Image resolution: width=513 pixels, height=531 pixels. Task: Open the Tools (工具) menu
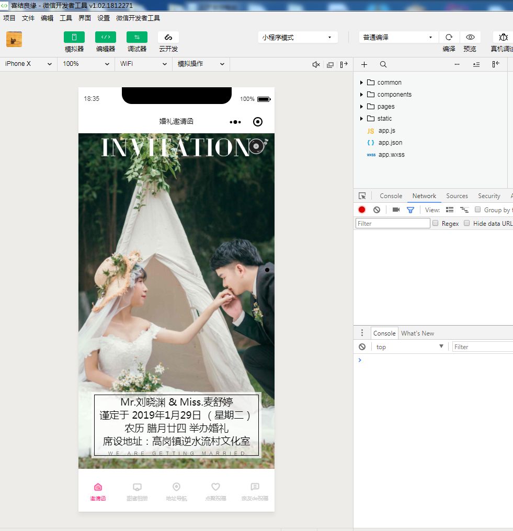pos(66,18)
